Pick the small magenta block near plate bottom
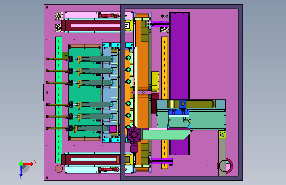The image size is (286, 185). [113, 129]
